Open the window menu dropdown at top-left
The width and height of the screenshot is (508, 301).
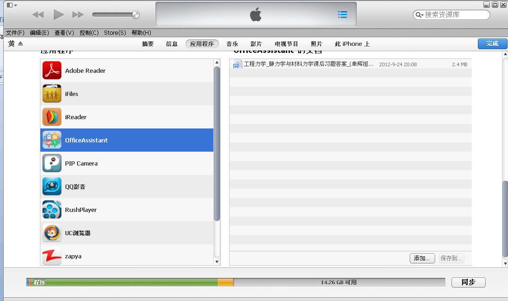pyautogui.click(x=12, y=5)
